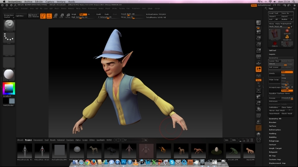298x167 pixels.
Task: Click the Load Tool button
Action: pos(274,13)
